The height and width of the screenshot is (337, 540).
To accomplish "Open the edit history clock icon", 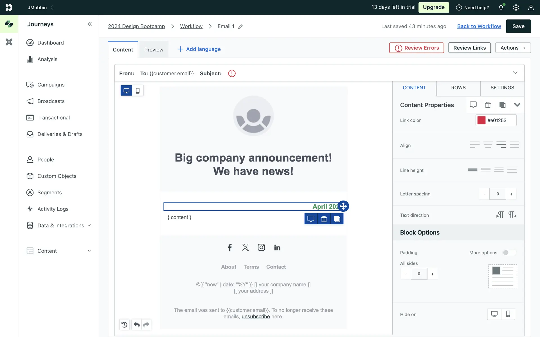I will coord(124,325).
